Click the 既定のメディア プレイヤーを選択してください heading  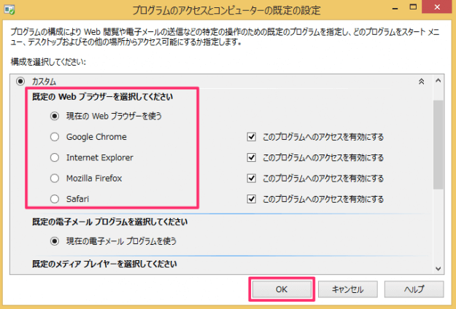click(x=104, y=264)
